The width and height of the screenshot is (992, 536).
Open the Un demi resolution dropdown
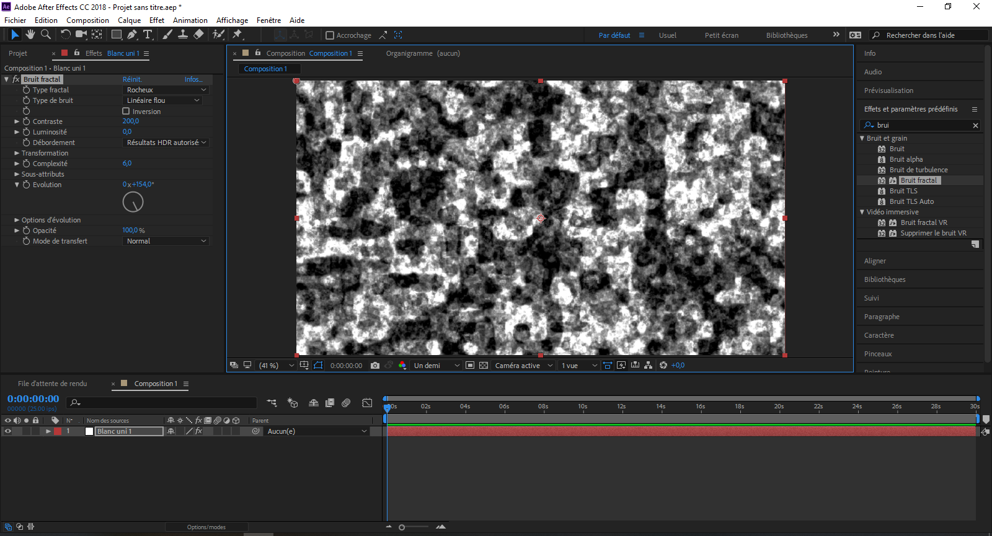(x=436, y=366)
